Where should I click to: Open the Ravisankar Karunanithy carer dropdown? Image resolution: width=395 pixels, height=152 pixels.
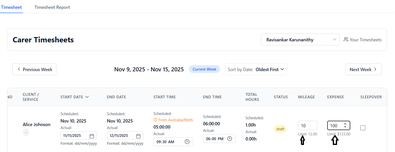(x=300, y=40)
